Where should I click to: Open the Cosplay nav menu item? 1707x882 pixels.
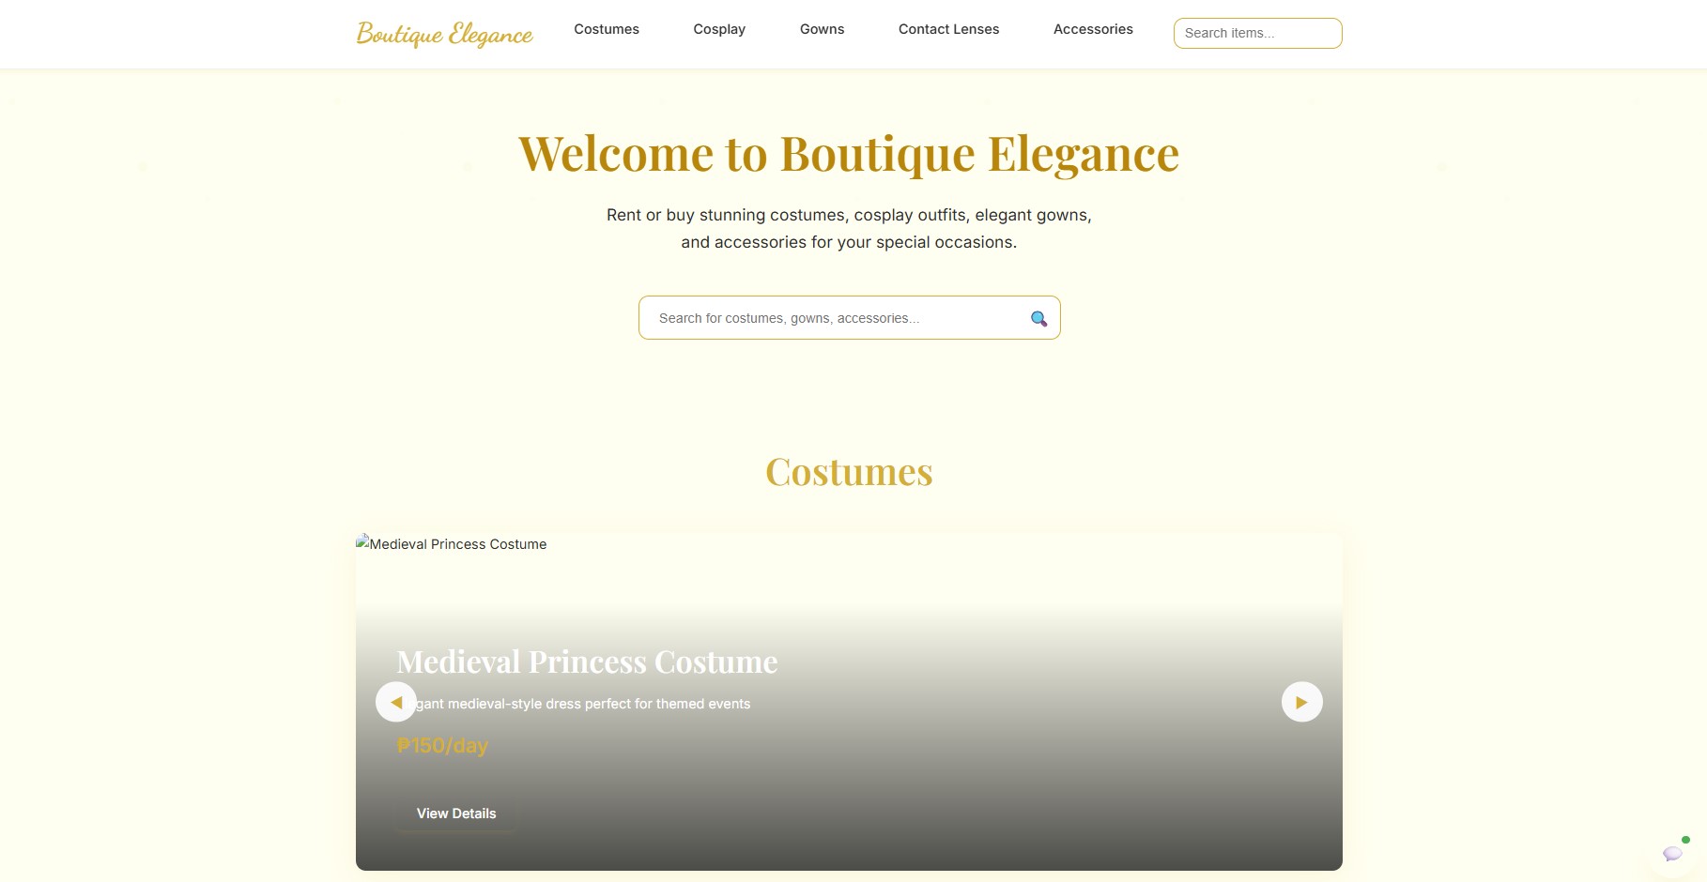[719, 29]
